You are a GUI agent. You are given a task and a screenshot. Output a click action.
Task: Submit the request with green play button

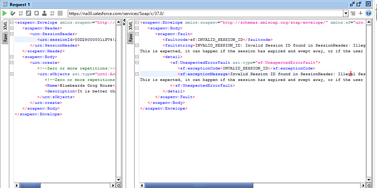5,13
